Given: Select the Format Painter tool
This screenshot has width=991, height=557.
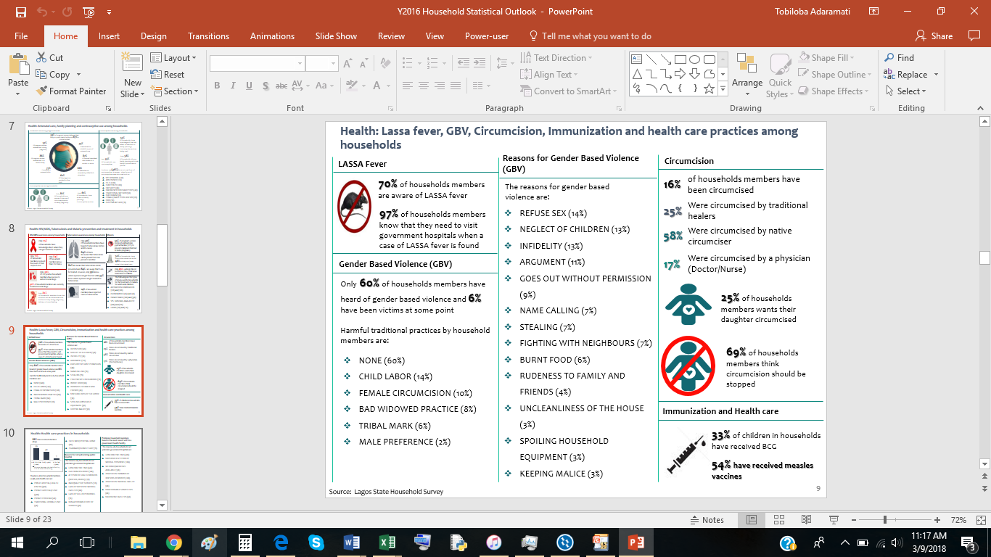Looking at the screenshot, I should pyautogui.click(x=70, y=91).
